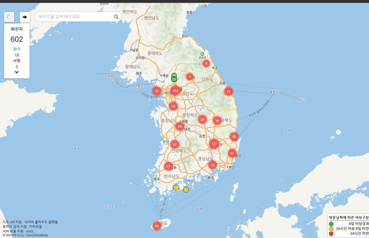
Task: Click the green 완치 label
Action: (x=17, y=49)
